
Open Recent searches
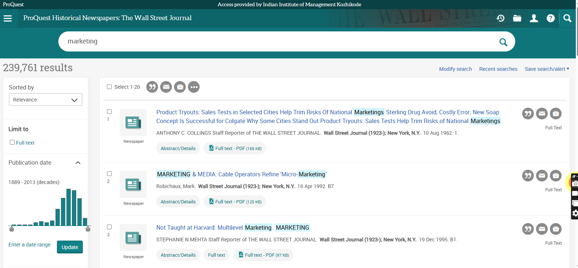click(x=498, y=69)
